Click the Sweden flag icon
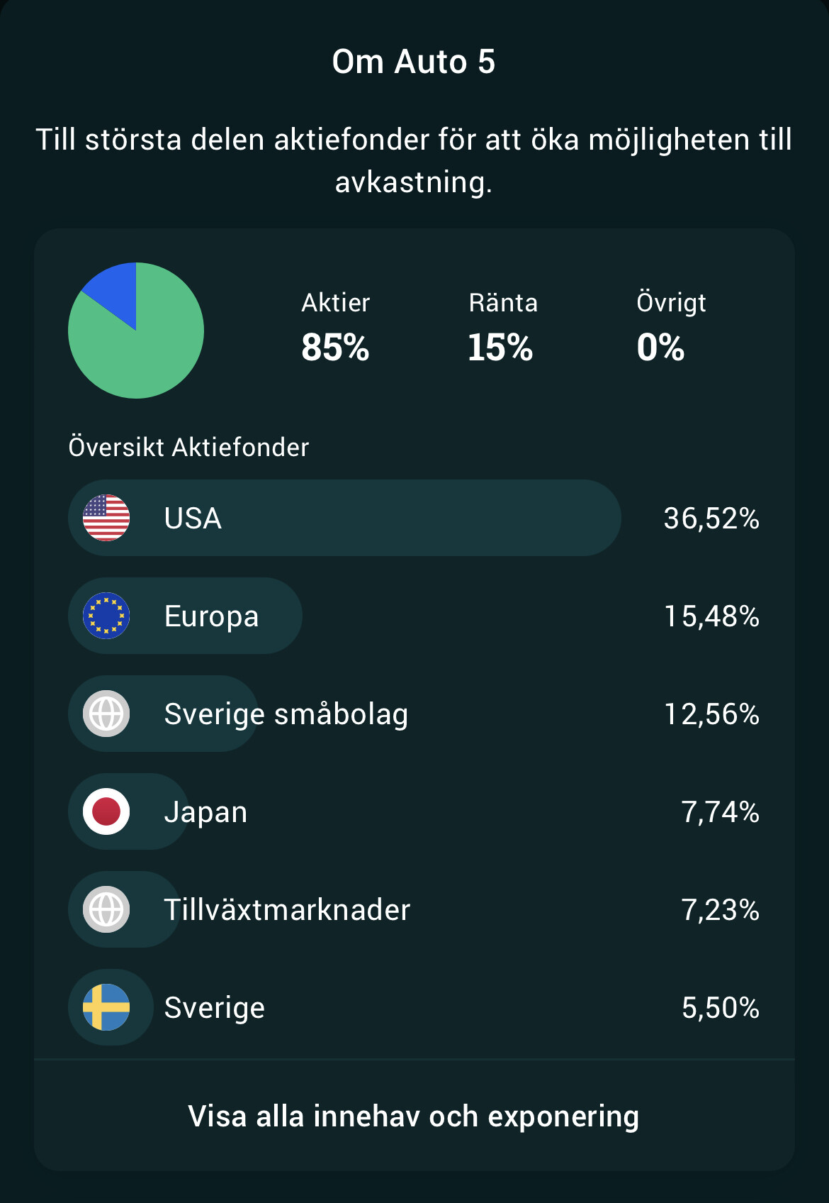 tap(106, 1007)
